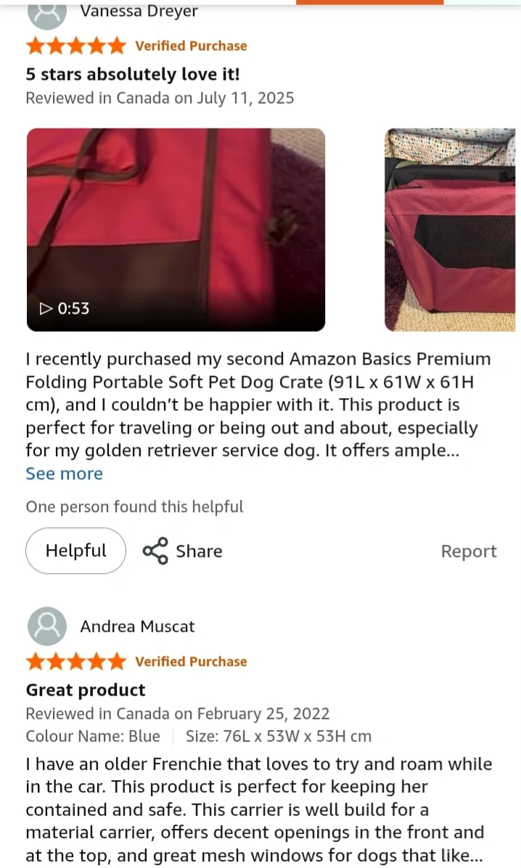Click Verified Purchase on Andrea's review
This screenshot has width=521, height=868.
click(x=191, y=662)
